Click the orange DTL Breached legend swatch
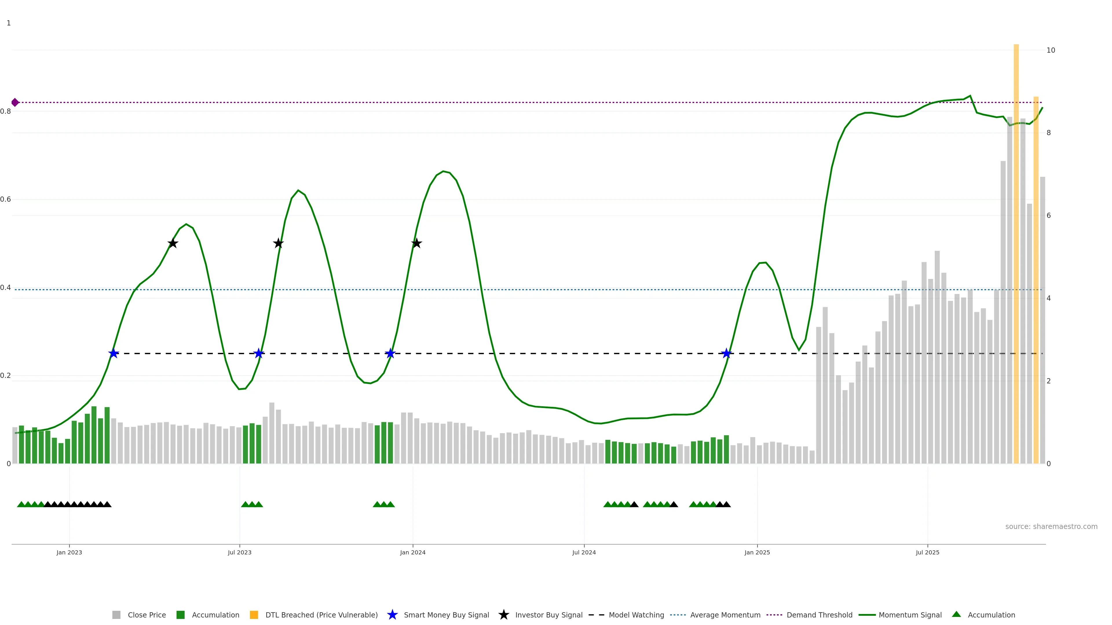 point(254,615)
